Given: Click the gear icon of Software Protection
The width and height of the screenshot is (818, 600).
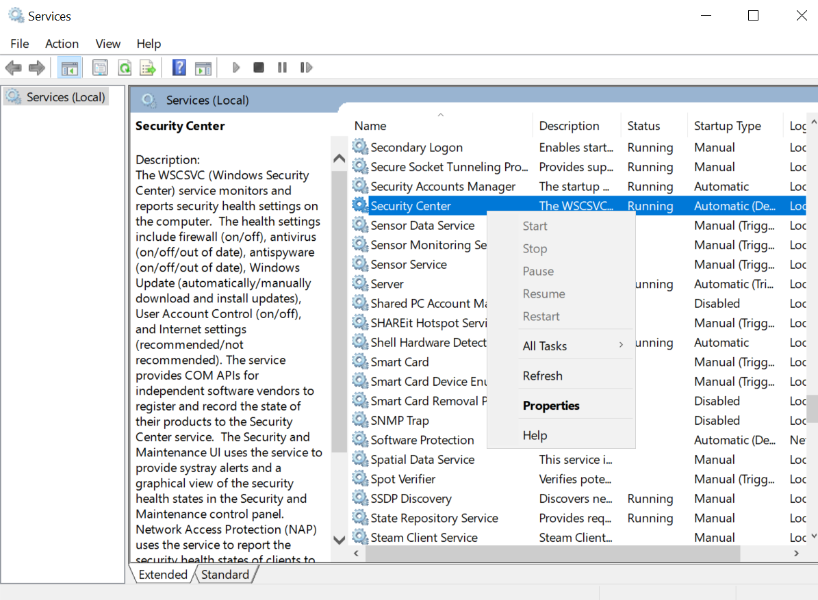Looking at the screenshot, I should tap(360, 440).
